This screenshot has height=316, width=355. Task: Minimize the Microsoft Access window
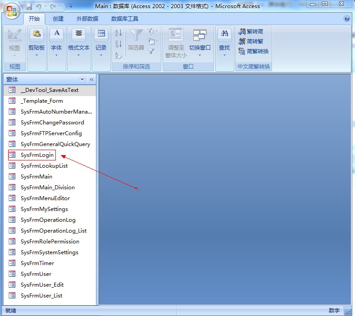coord(313,4)
